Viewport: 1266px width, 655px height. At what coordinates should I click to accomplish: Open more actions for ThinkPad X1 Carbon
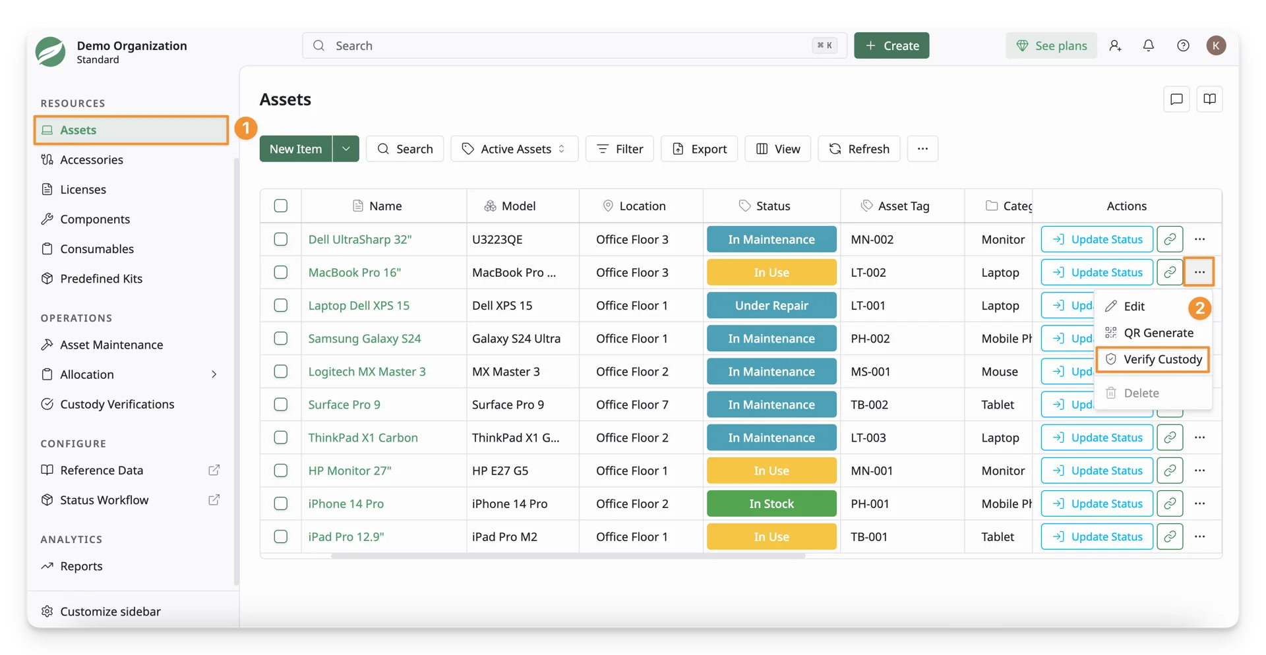click(1199, 438)
